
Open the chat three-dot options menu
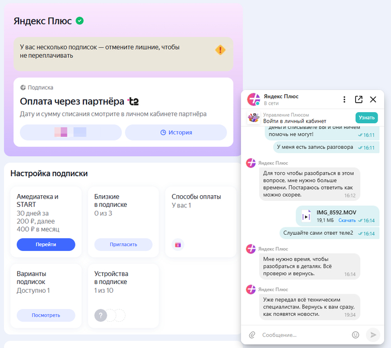tap(344, 100)
